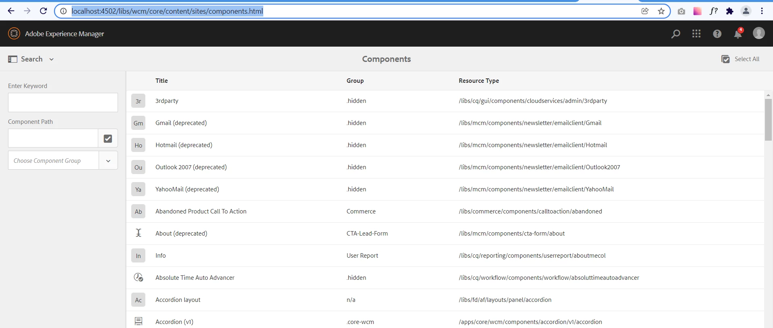The height and width of the screenshot is (328, 773).
Task: Click Select All checkbox button
Action: pos(740,59)
